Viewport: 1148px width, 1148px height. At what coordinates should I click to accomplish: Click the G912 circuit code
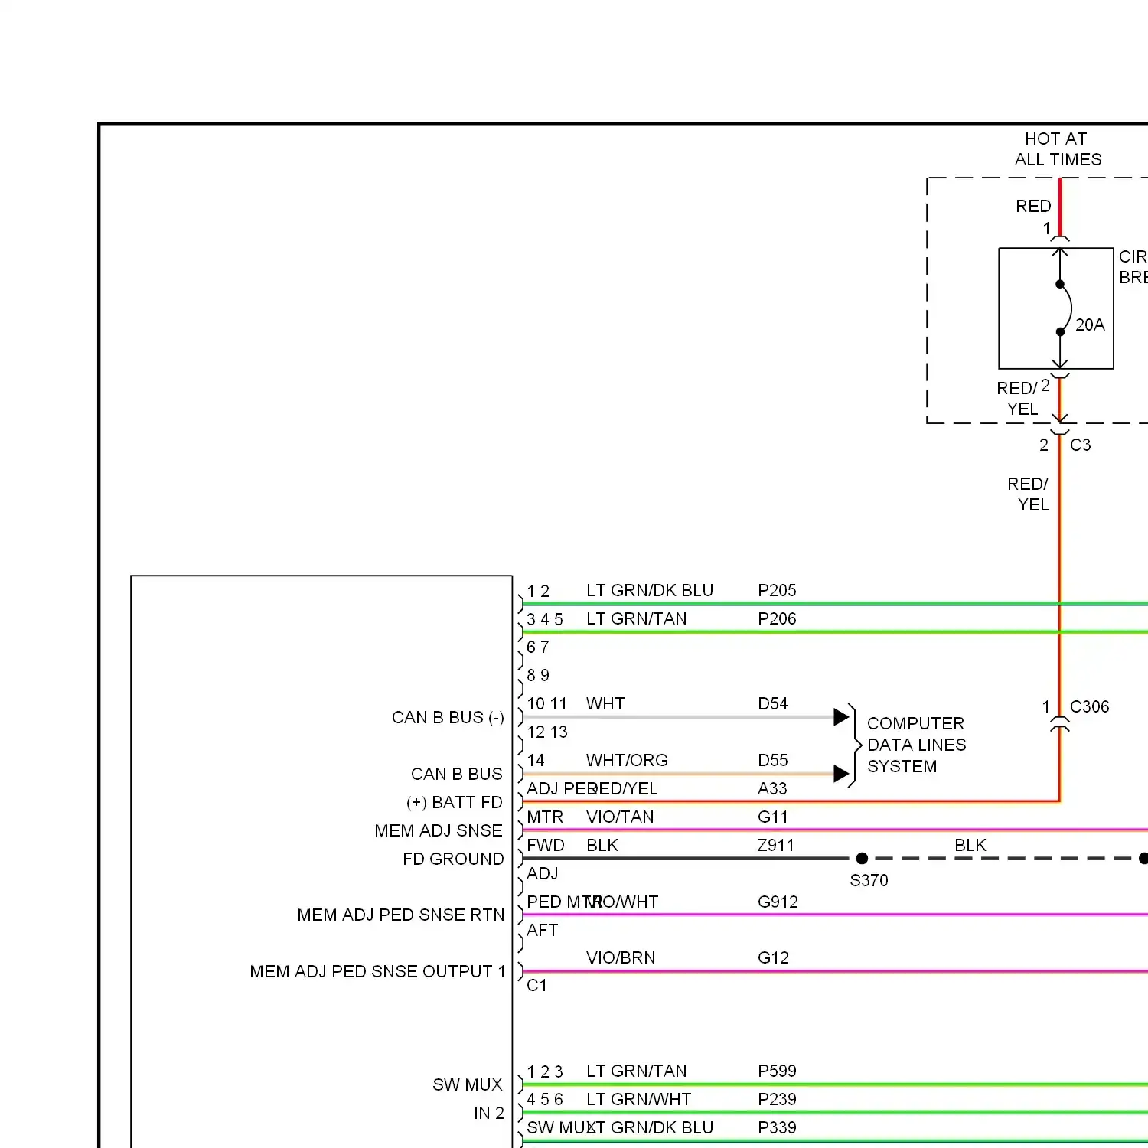click(778, 902)
